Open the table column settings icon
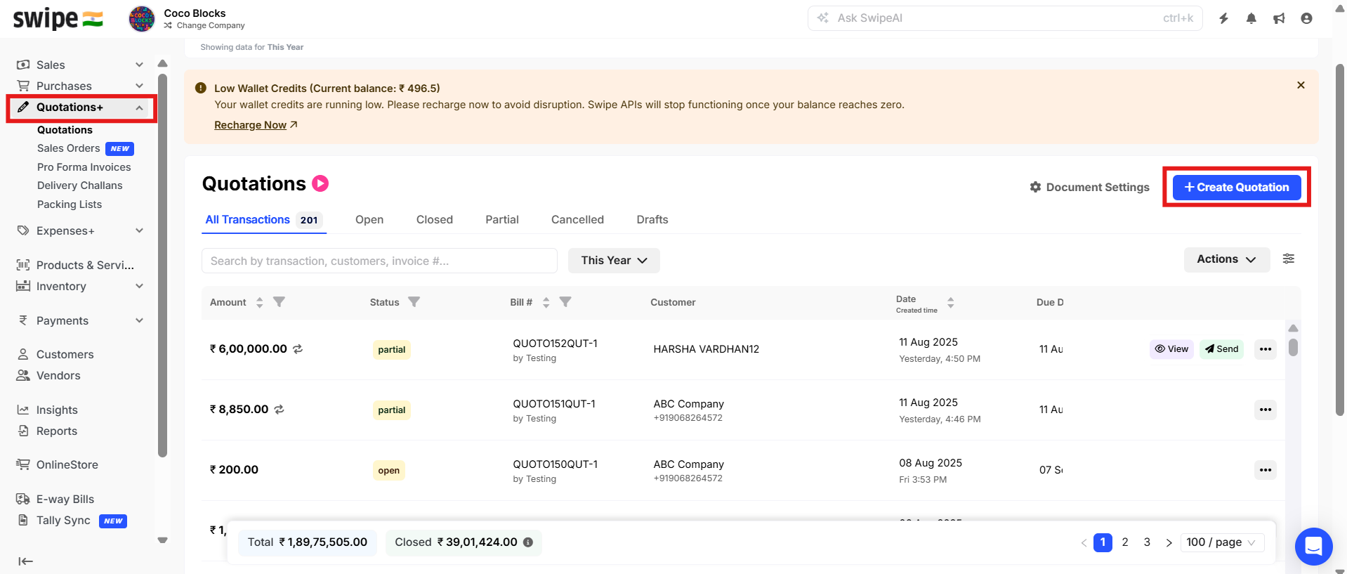 click(1289, 259)
